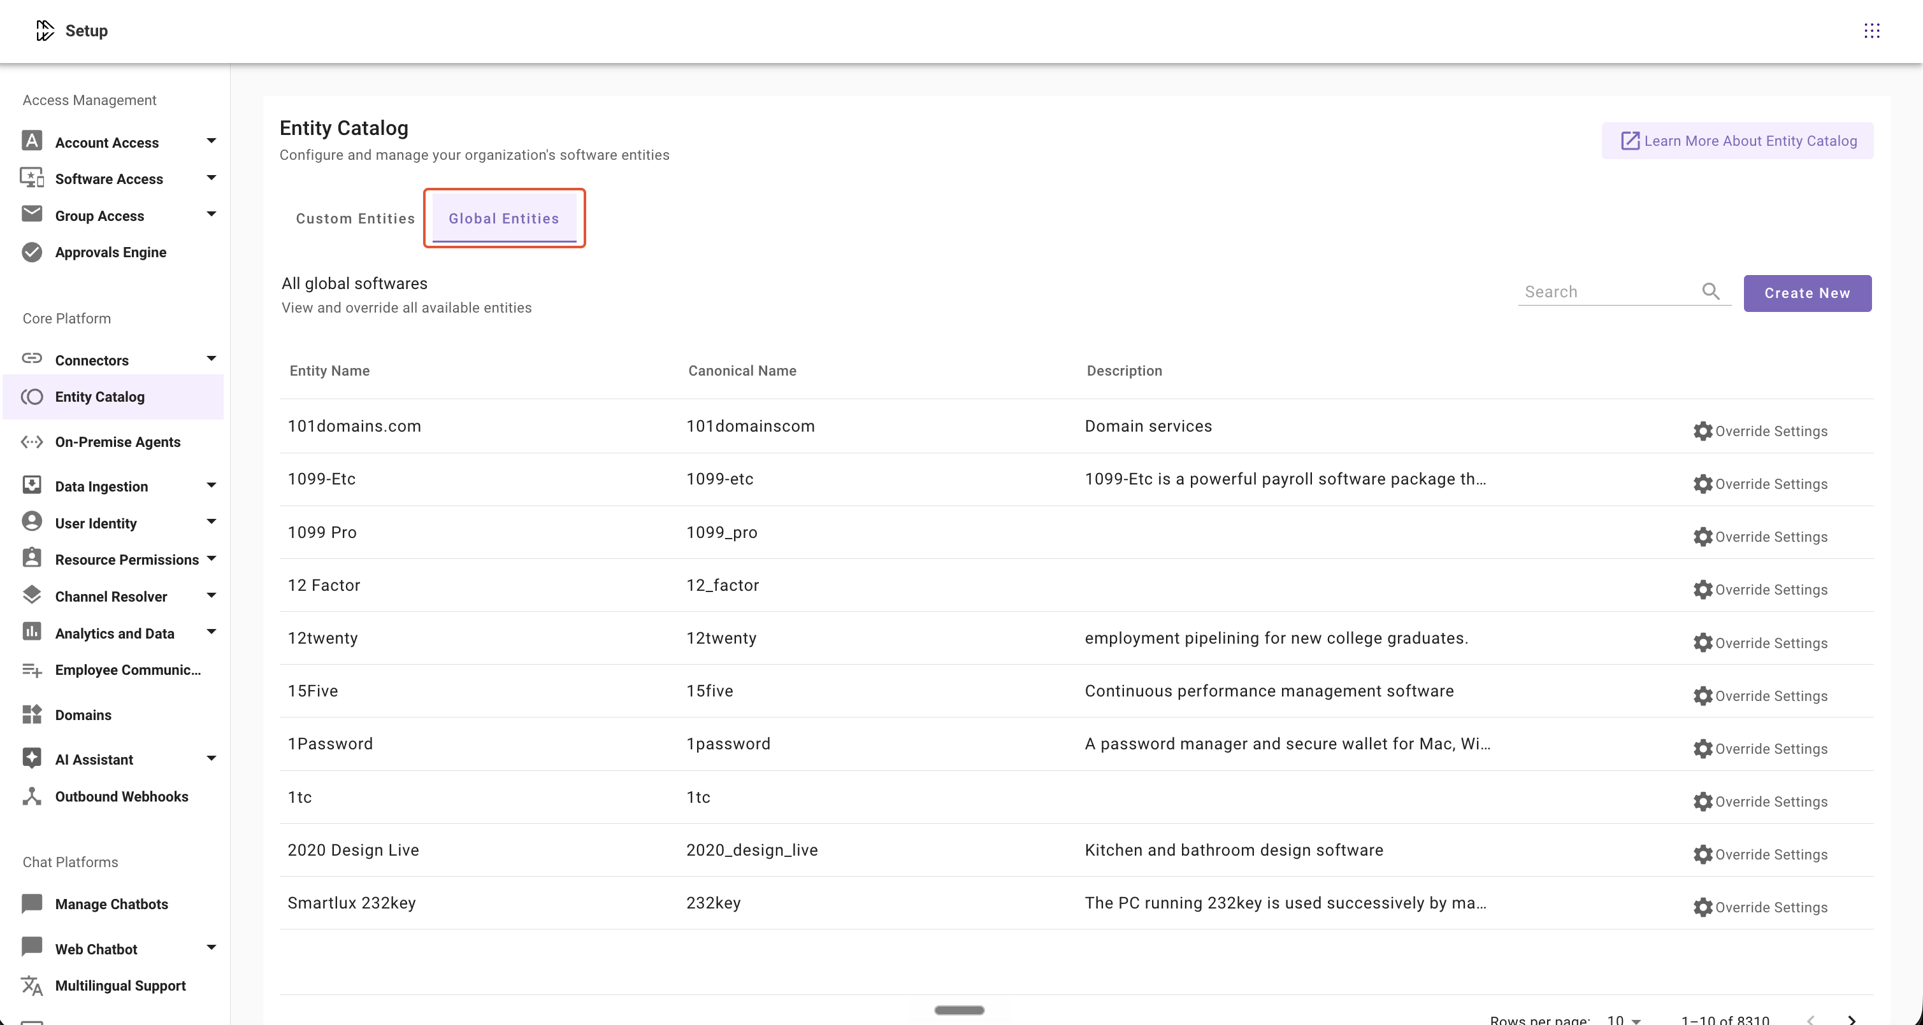Viewport: 1923px width, 1025px height.
Task: Override Settings for 15Five
Action: 1761,696
